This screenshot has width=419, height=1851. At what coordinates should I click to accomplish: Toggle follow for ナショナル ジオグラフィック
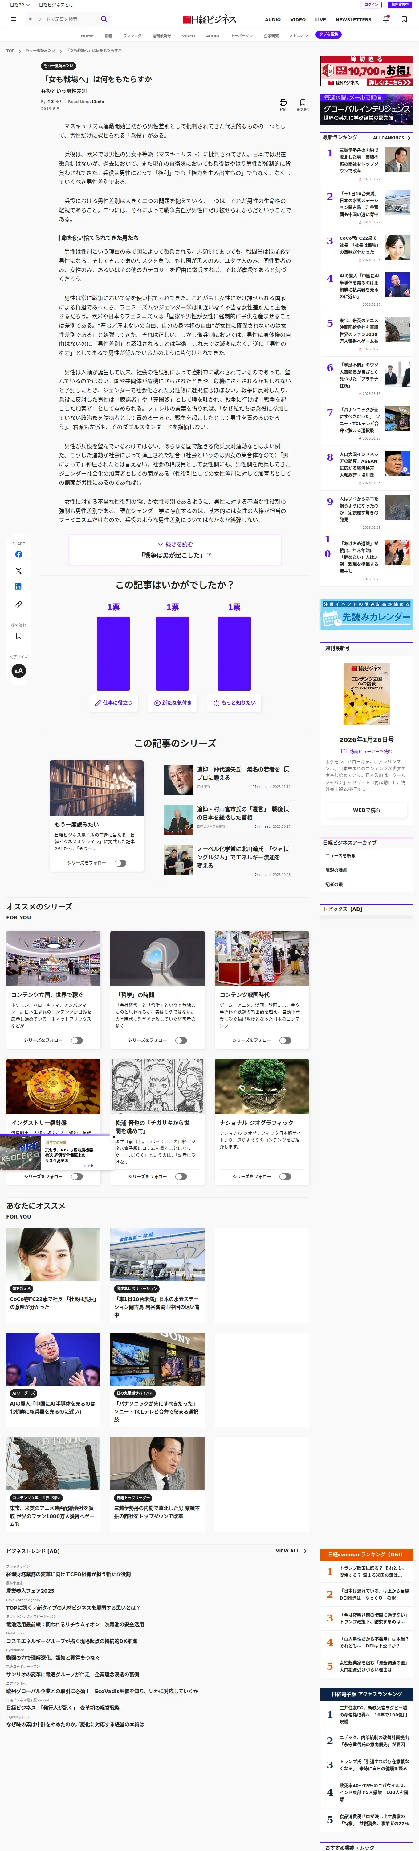click(x=285, y=1176)
